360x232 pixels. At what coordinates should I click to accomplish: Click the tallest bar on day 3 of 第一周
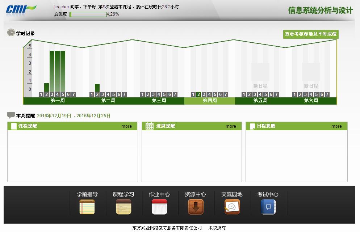click(x=52, y=71)
